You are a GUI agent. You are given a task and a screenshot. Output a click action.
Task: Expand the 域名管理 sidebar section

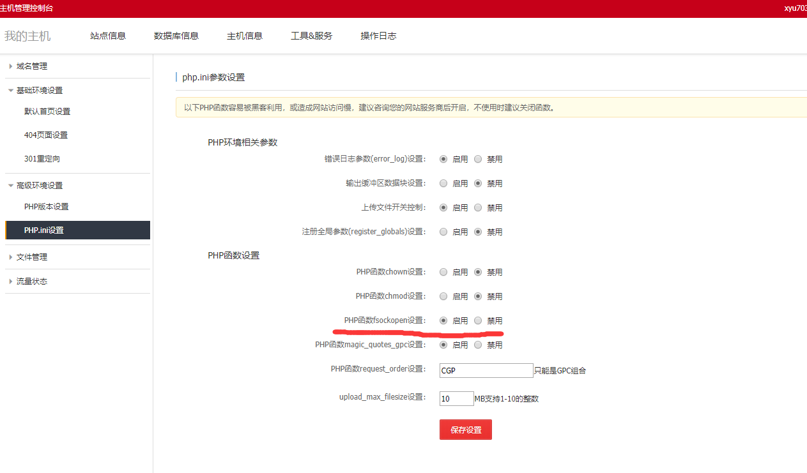coord(31,66)
